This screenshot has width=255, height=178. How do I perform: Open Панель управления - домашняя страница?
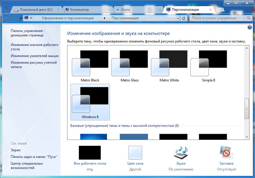pyautogui.click(x=28, y=33)
